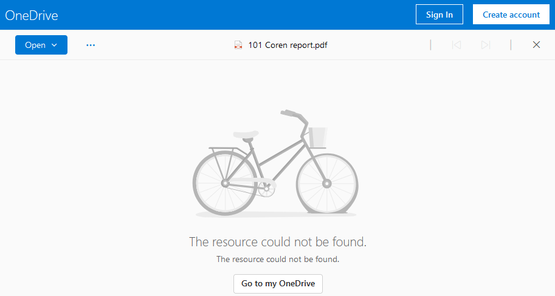Click the Open button label
This screenshot has height=296, width=555.
pyautogui.click(x=35, y=45)
